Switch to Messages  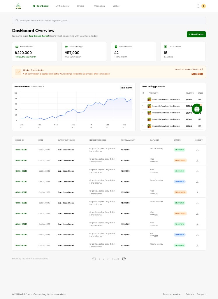[x=99, y=6]
